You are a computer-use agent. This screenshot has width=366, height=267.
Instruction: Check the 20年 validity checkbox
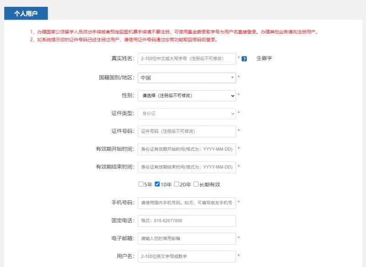tap(177, 184)
